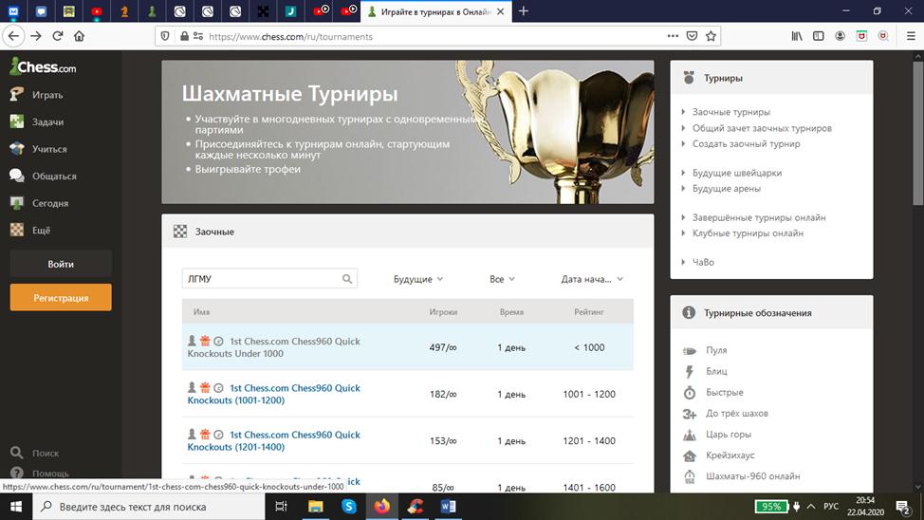924x520 pixels.
Task: Click the Заочные турниры link
Action: (730, 111)
